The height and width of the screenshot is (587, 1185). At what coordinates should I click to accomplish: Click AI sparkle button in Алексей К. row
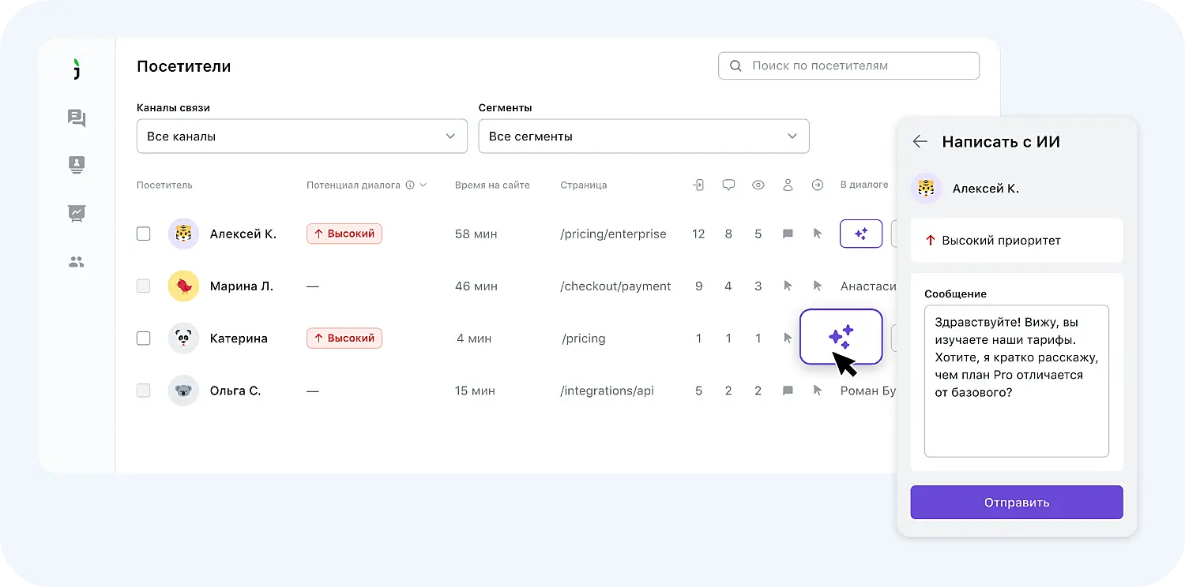coord(861,234)
